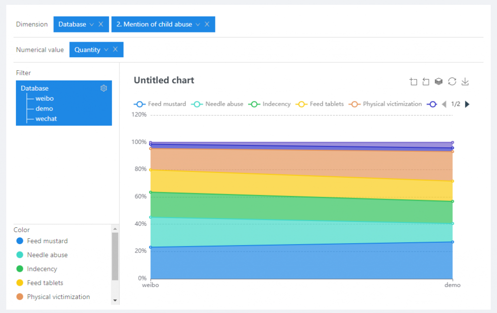Click the zoom reset icon
This screenshot has width=497, height=313.
tap(426, 81)
